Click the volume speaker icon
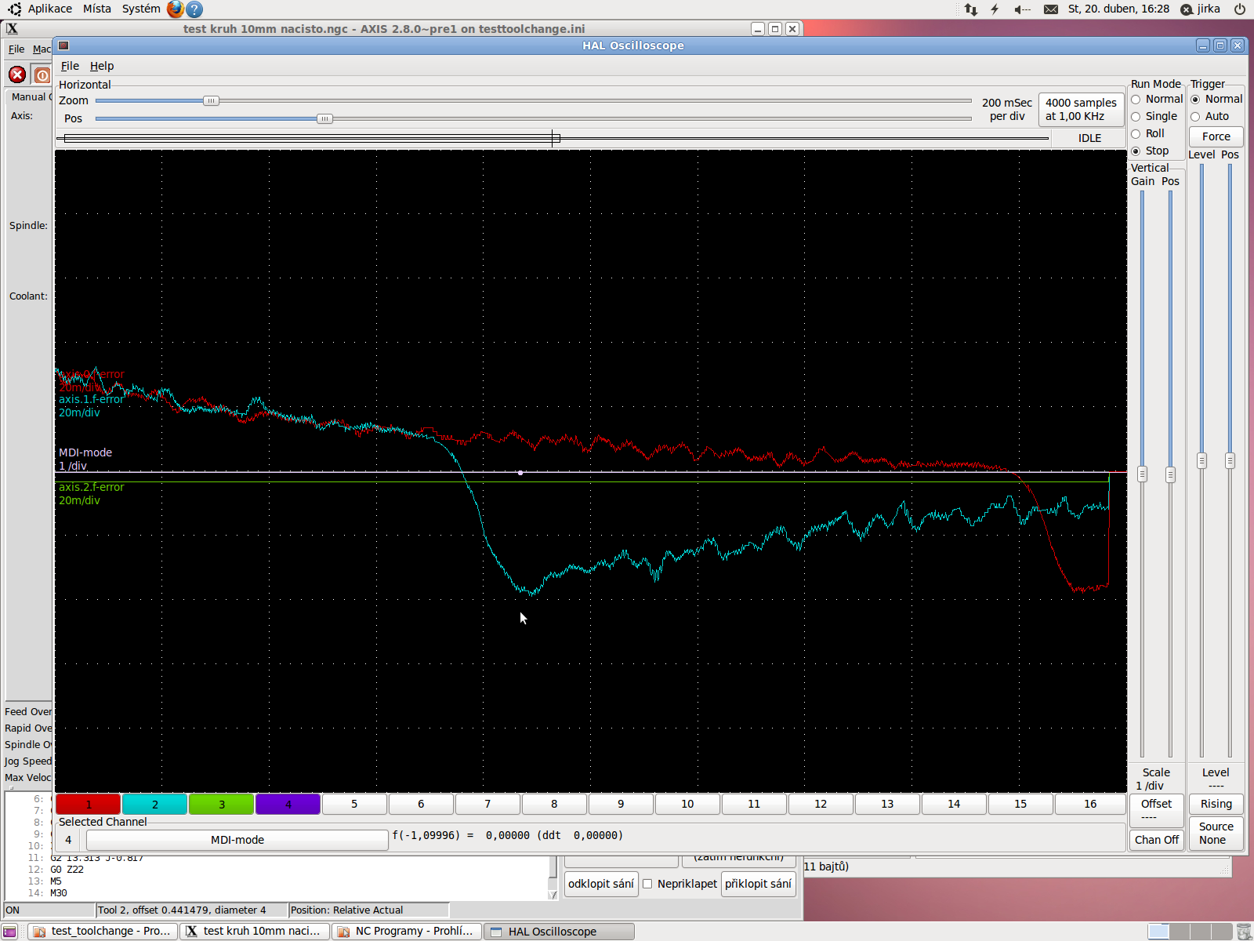Screen dimensions: 1254x941 [1021, 9]
